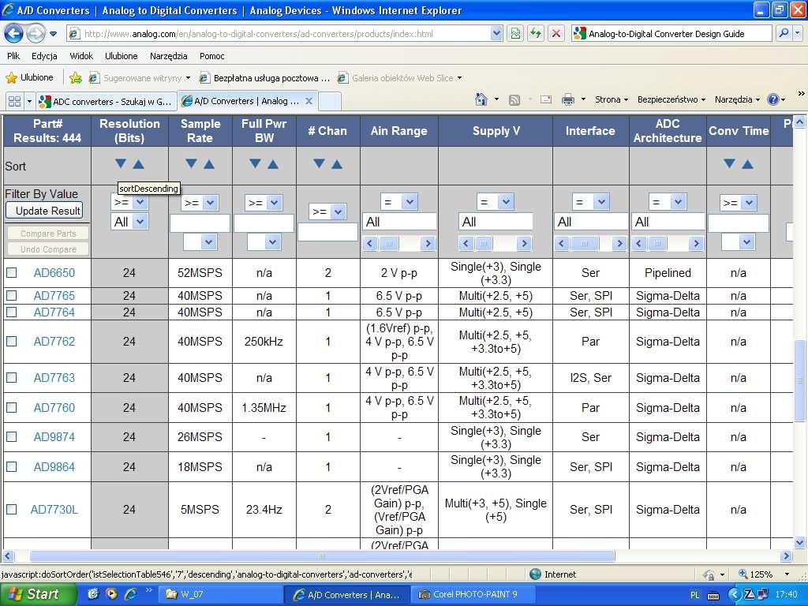The image size is (808, 606).
Task: Click the Add to Favorites star icon
Action: point(75,78)
